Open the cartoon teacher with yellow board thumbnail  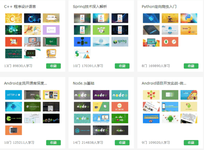tap(51, 54)
